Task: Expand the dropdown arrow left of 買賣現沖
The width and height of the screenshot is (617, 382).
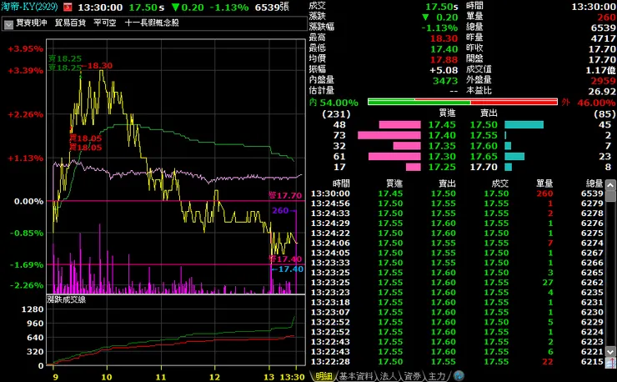Action: click(8, 24)
